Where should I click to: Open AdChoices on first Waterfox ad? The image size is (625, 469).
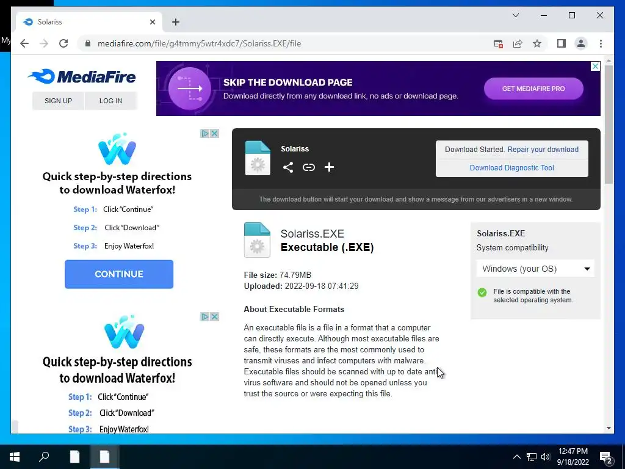coord(205,133)
